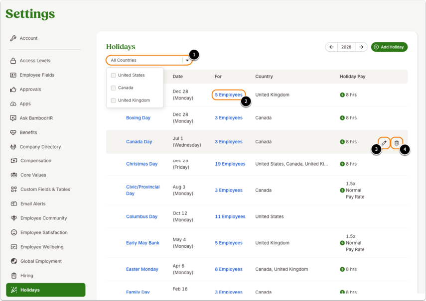Click the Date column header
The image size is (426, 301).
177,77
